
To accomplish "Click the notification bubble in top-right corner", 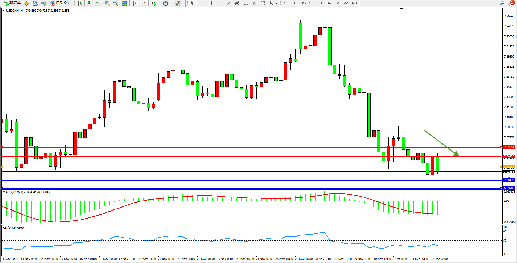I will click(511, 3).
